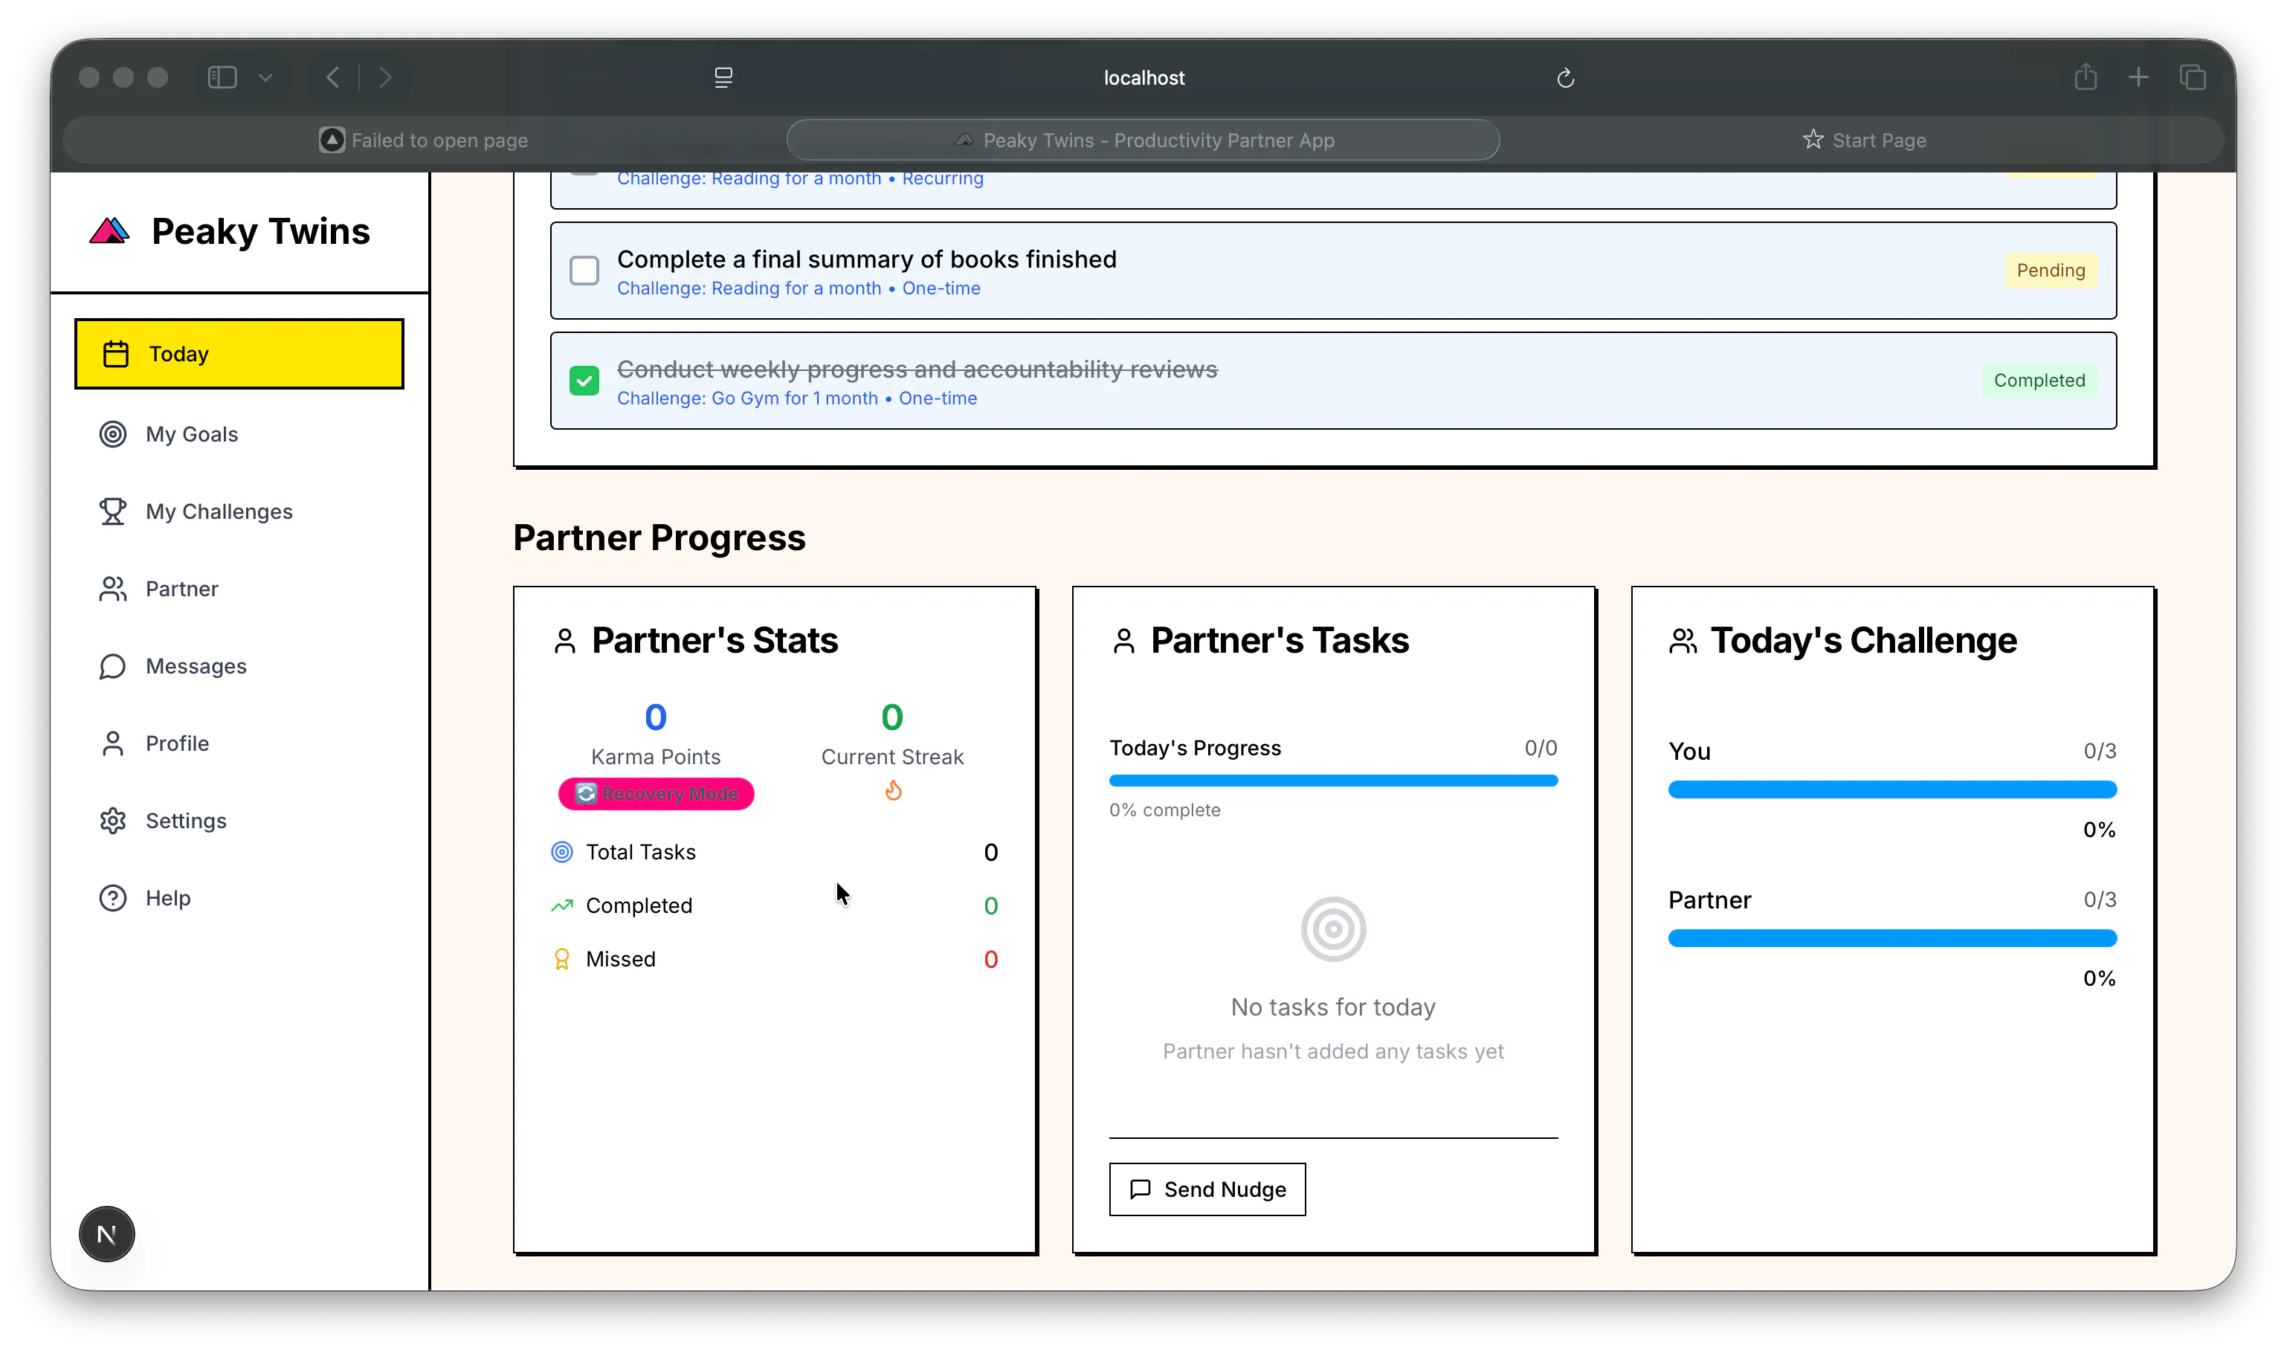Viewport: 2287px width, 1353px height.
Task: Click the blue target icon beside Total Tasks
Action: point(563,853)
